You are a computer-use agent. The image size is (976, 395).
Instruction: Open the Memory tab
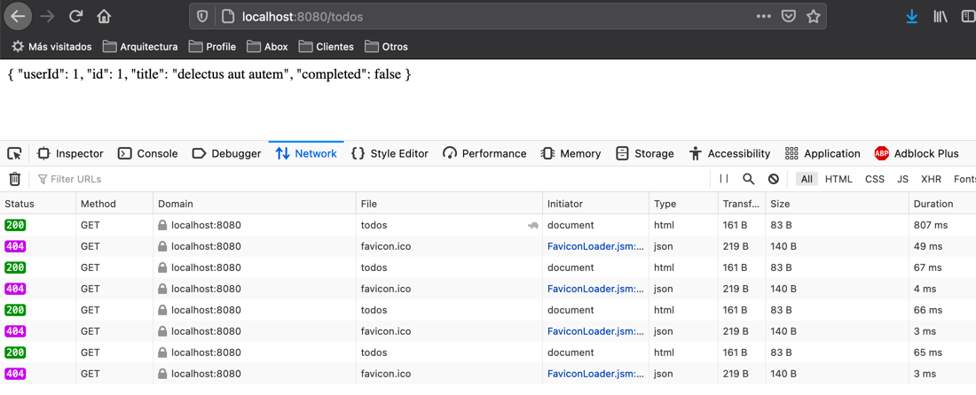[571, 153]
